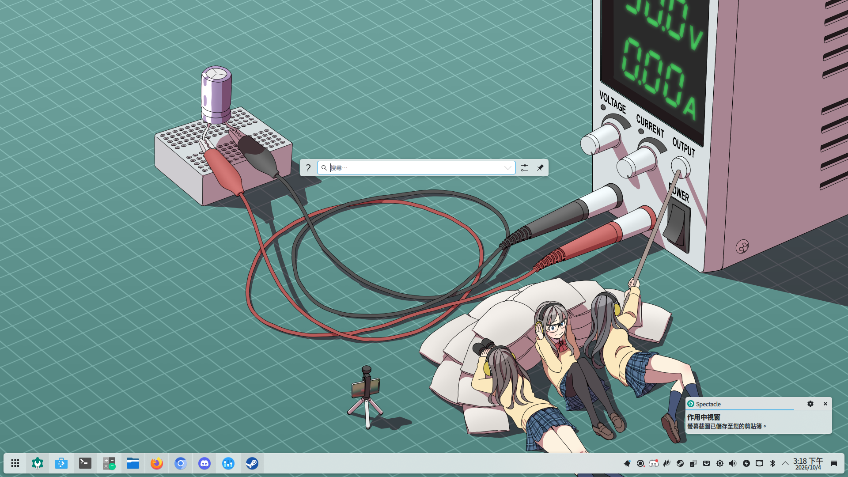The image size is (848, 477).
Task: Launch the green gear-wrench settings app
Action: click(38, 463)
